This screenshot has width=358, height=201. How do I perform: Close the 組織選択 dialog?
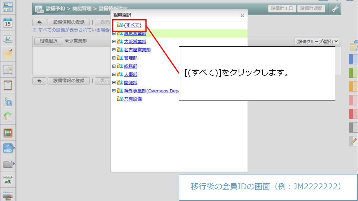pos(242,16)
